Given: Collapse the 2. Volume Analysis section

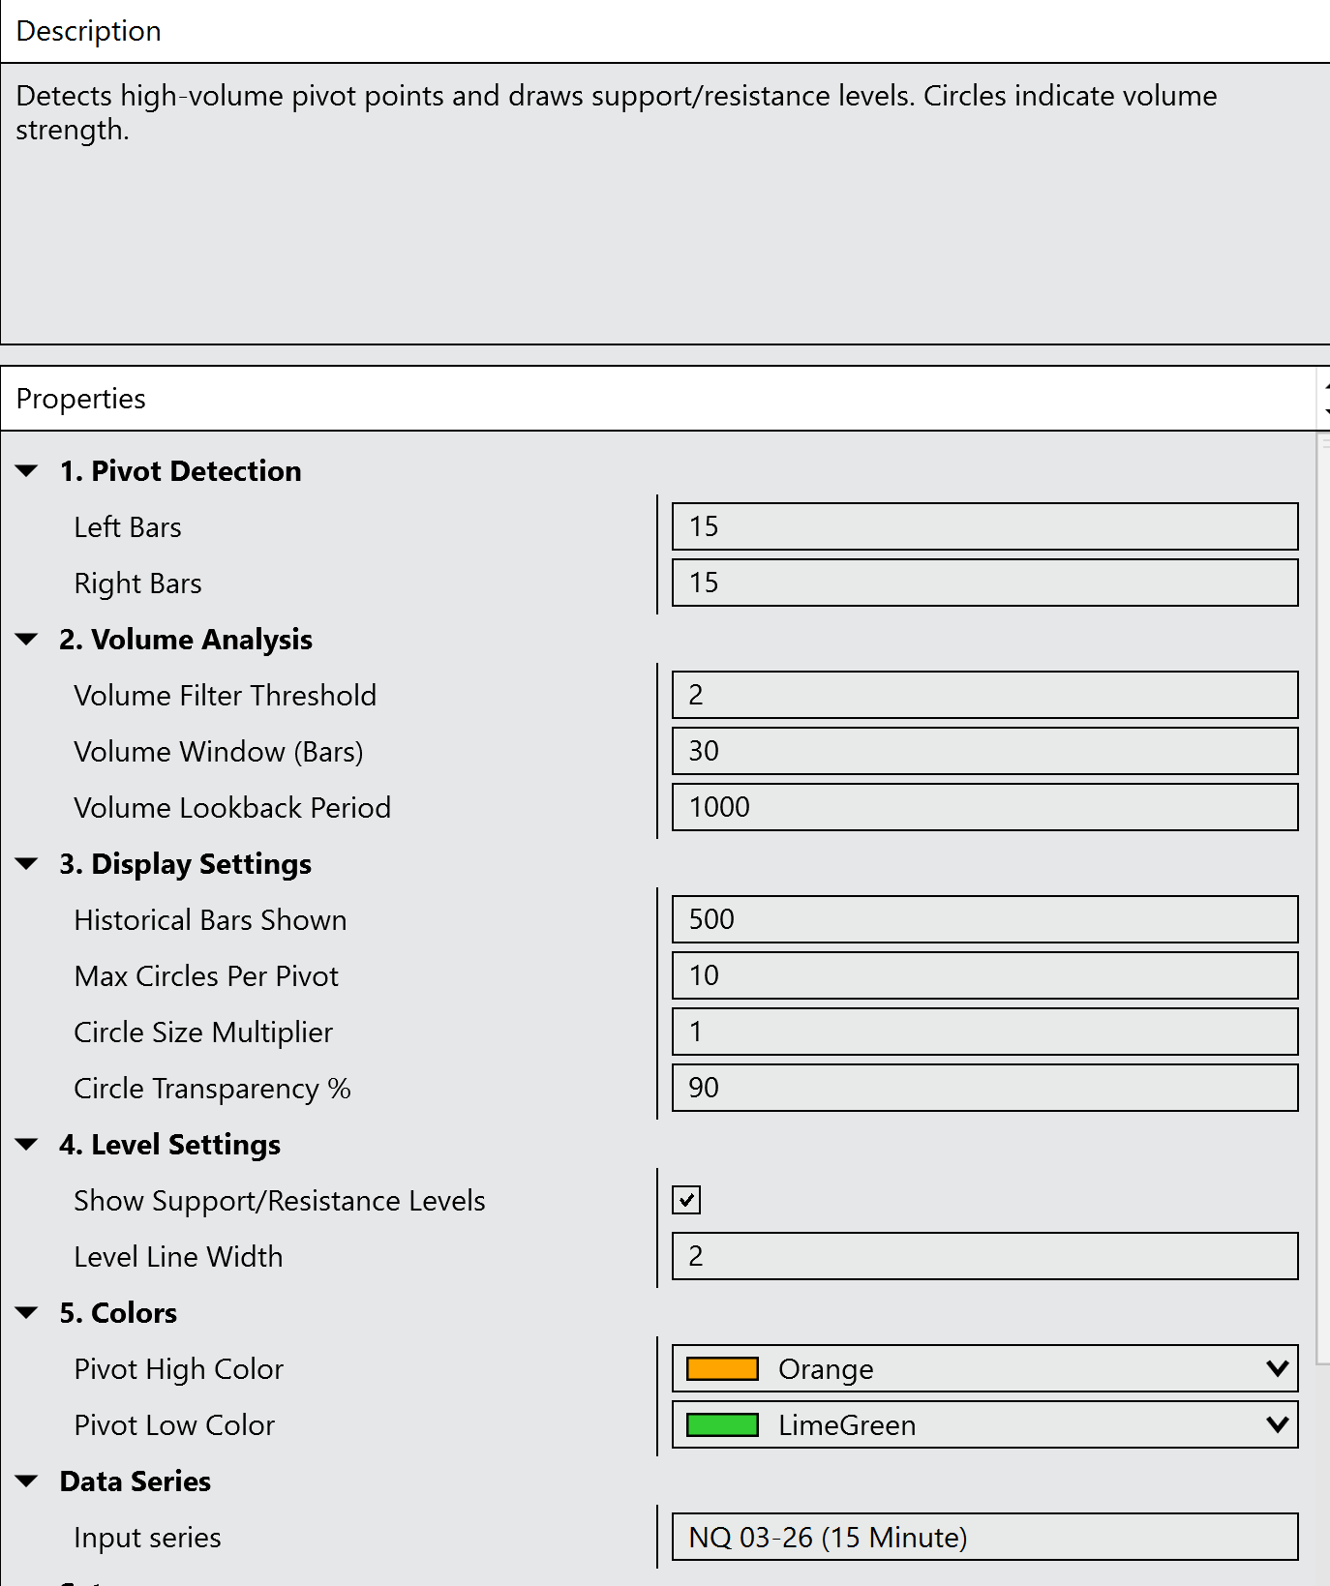Looking at the screenshot, I should click(x=27, y=640).
